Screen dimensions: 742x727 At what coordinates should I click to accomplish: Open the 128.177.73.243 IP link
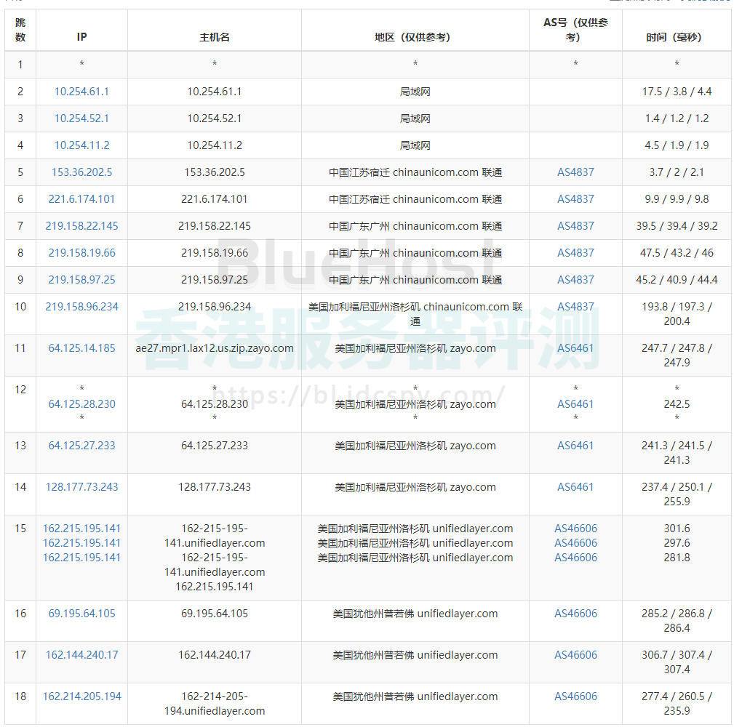click(x=81, y=487)
